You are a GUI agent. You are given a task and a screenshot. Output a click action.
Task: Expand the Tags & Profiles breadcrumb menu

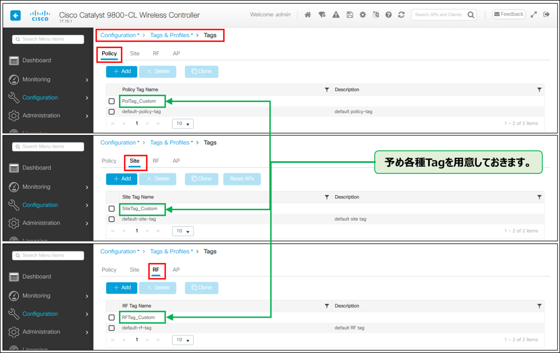pos(171,35)
